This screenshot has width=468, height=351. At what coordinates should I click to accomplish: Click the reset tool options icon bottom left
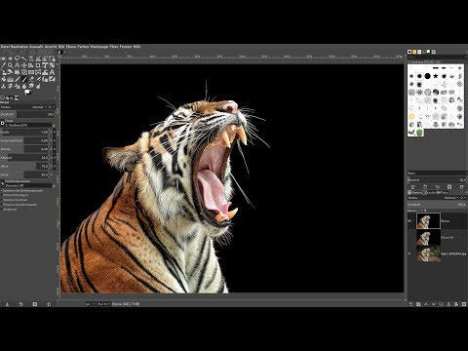(49, 304)
